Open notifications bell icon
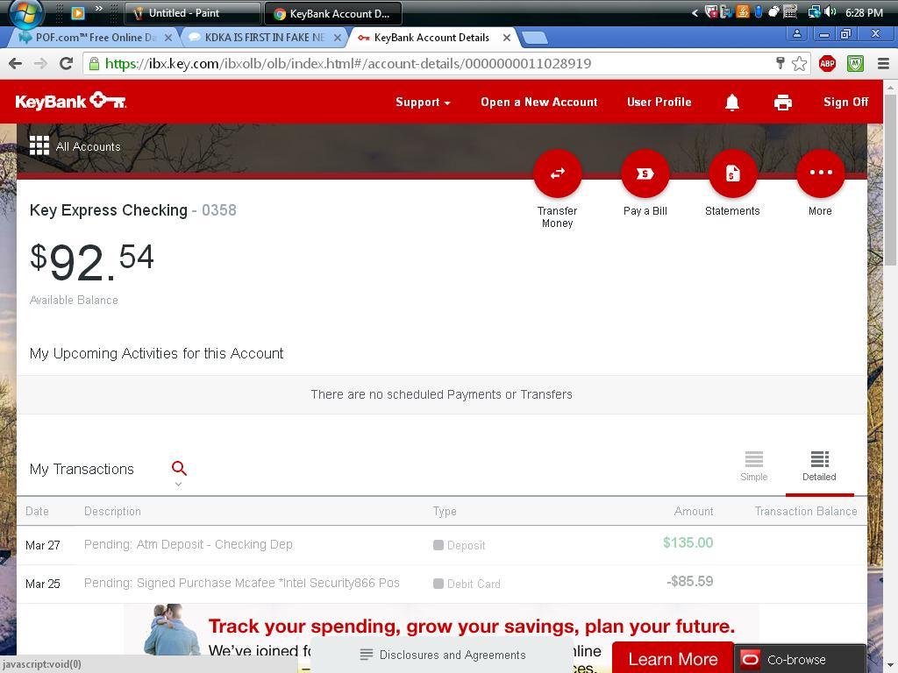 (x=732, y=103)
